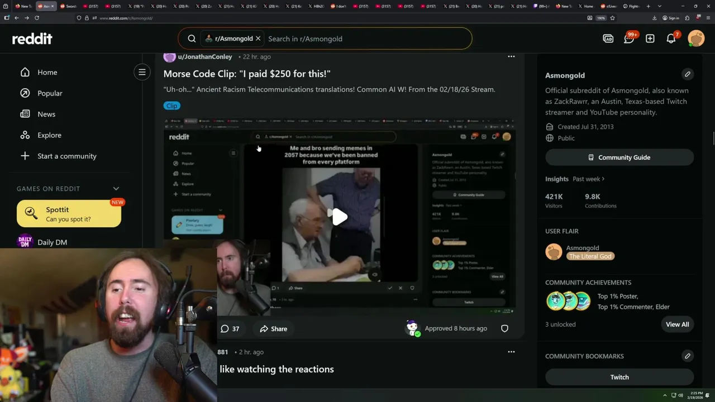Screen dimensions: 715x402
Task: Show hidden system tray icons
Action: tap(665, 395)
